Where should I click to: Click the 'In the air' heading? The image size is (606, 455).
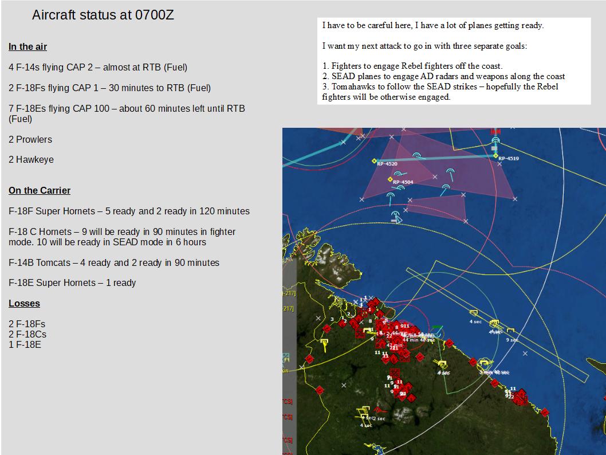[27, 47]
